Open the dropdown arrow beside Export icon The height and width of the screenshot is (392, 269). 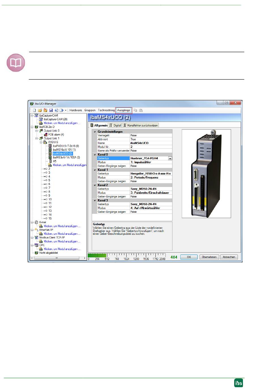[x=66, y=111]
